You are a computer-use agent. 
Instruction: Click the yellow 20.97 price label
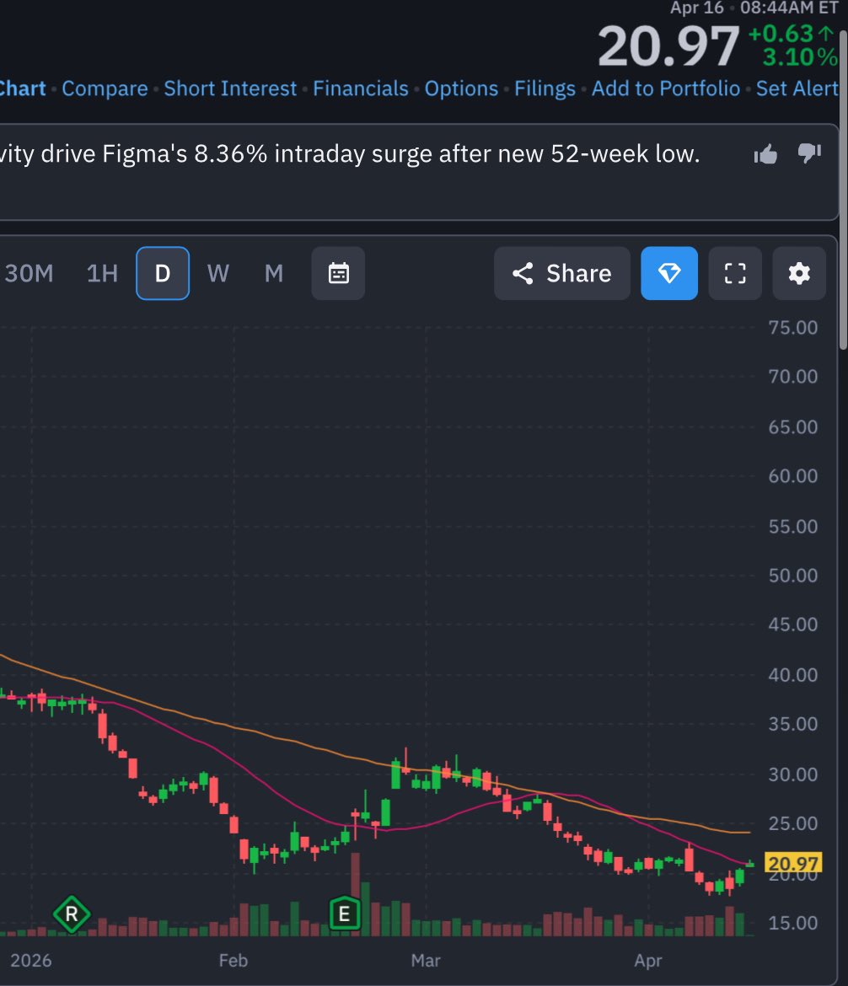[x=793, y=863]
